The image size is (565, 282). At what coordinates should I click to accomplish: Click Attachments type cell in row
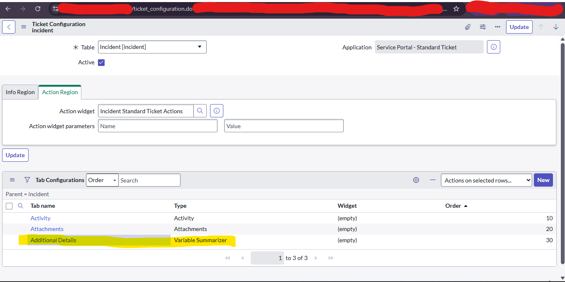191,229
